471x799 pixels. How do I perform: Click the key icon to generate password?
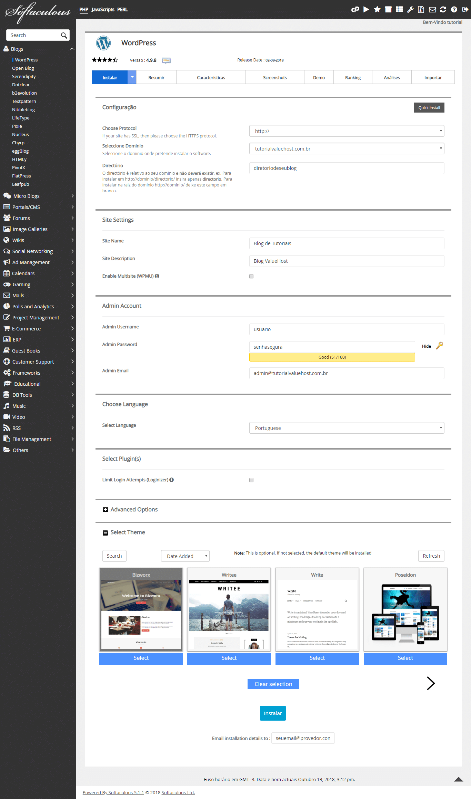click(440, 346)
